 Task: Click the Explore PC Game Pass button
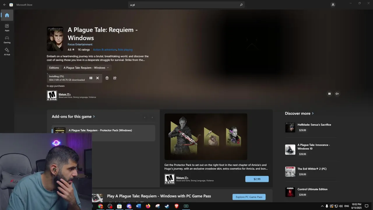tap(249, 197)
